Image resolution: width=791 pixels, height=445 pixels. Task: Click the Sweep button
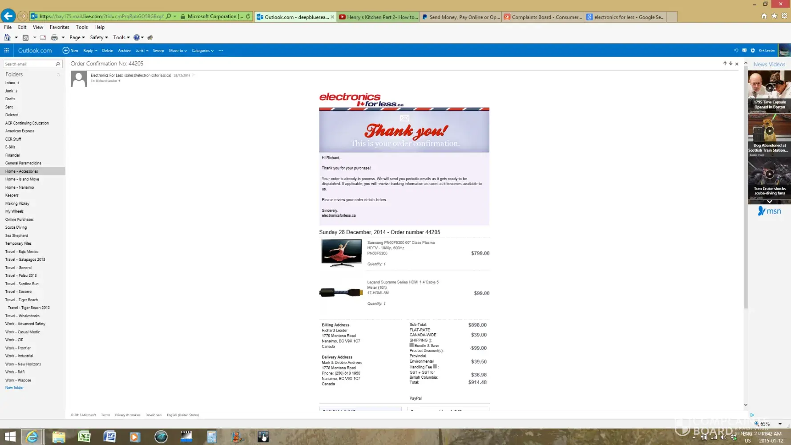tap(158, 51)
